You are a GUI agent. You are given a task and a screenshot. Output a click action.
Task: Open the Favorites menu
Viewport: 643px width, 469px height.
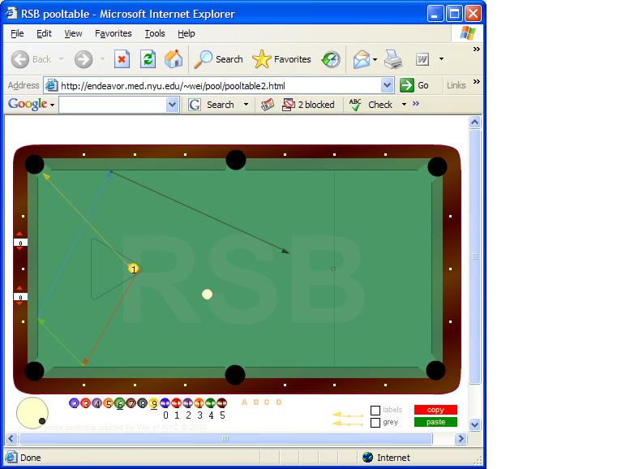tap(113, 33)
